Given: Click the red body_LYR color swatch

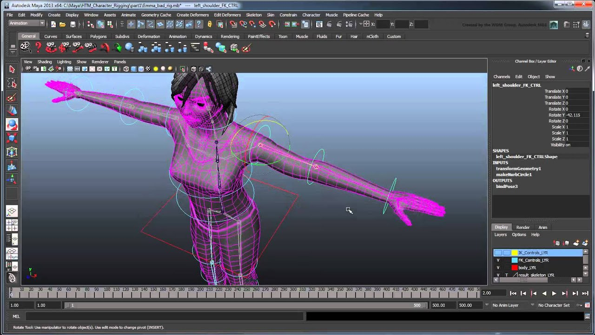Looking at the screenshot, I should 515,268.
